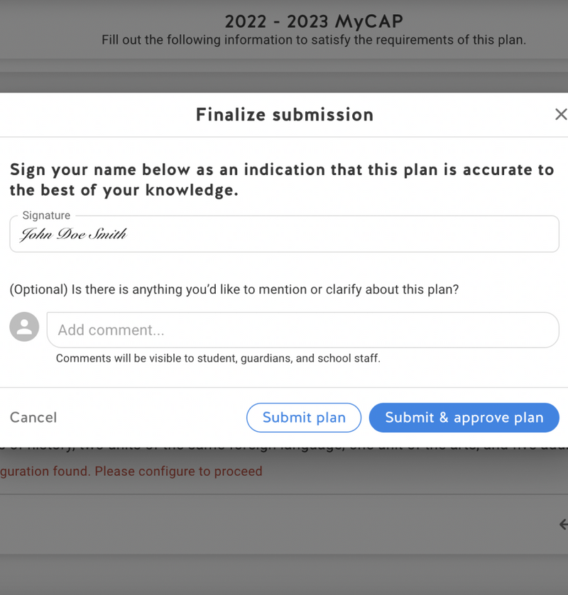Close the Finalize submission dialog
Image resolution: width=568 pixels, height=595 pixels.
click(560, 114)
